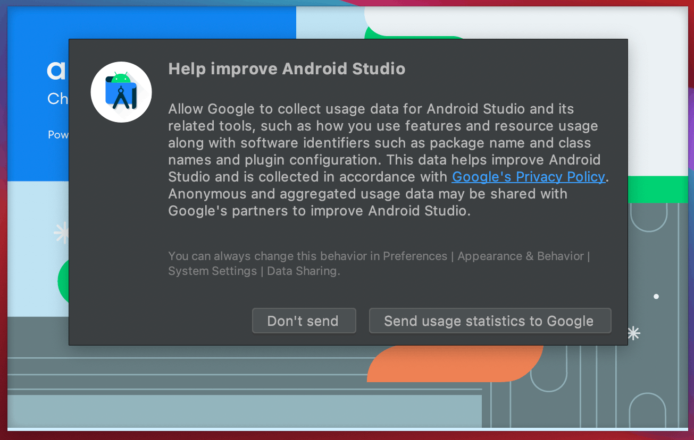This screenshot has width=694, height=440.
Task: Click the Don't send button
Action: point(304,321)
